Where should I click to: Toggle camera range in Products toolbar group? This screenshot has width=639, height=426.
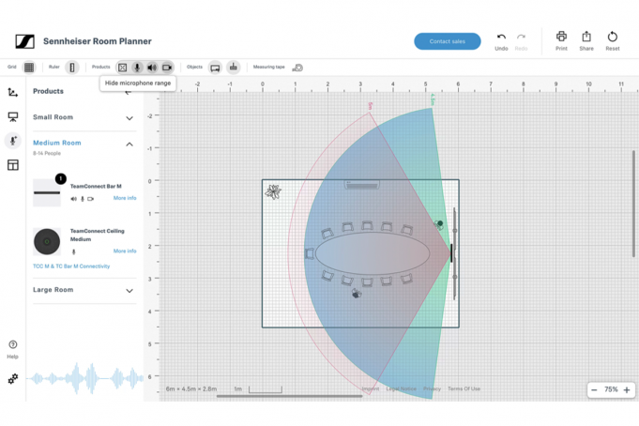click(x=167, y=68)
